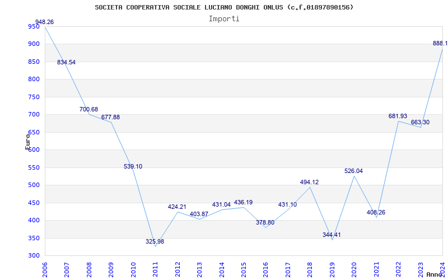The image size is (448, 280).
Task: Click the 550 y-axis tick label
Action: pos(34,167)
